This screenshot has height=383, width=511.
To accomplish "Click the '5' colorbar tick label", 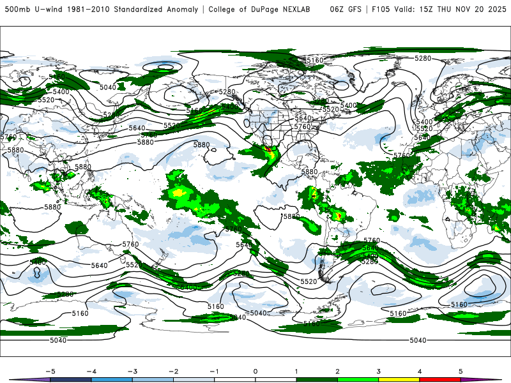I will pyautogui.click(x=461, y=372).
